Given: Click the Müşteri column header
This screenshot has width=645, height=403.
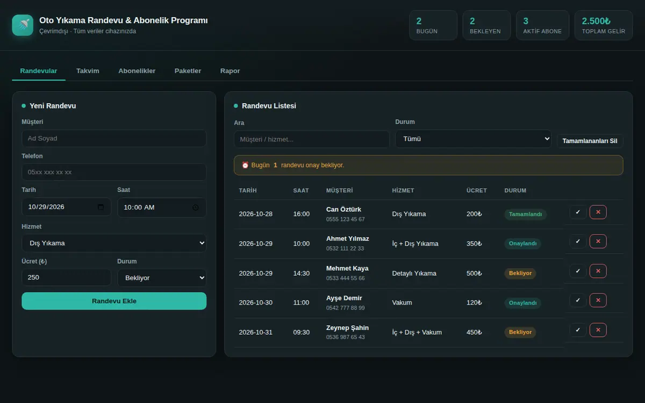Looking at the screenshot, I should 340,190.
